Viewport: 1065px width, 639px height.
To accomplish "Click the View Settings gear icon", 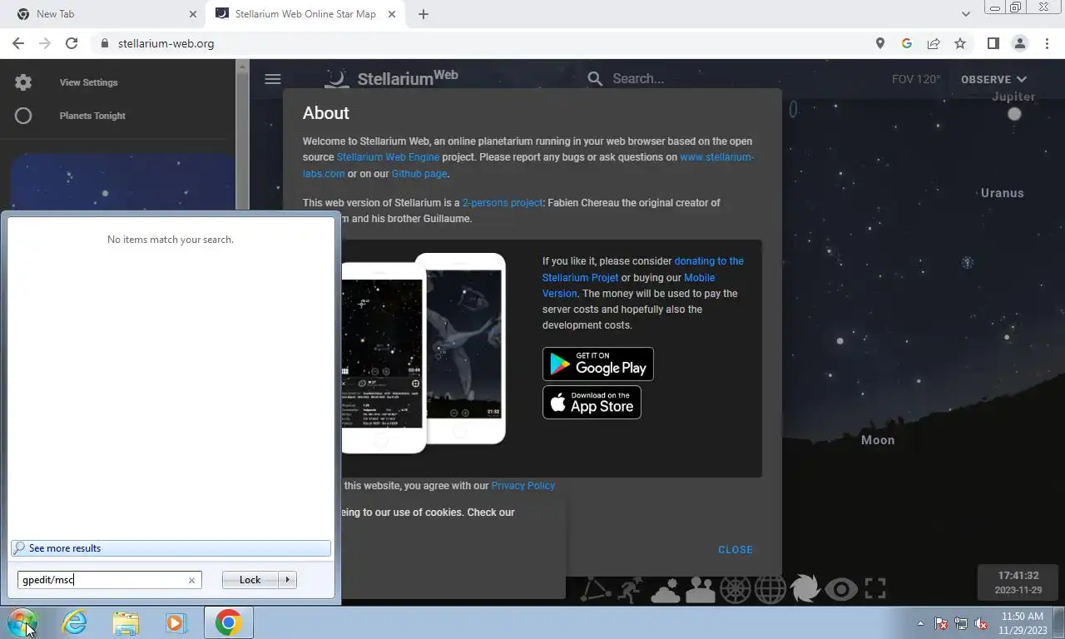I will pos(23,82).
